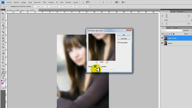192x108 pixels.
Task: Switch to the Pinceles tab
Action: click(173, 11)
